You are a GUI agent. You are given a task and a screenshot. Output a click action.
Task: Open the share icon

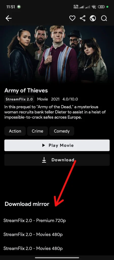[83, 18]
